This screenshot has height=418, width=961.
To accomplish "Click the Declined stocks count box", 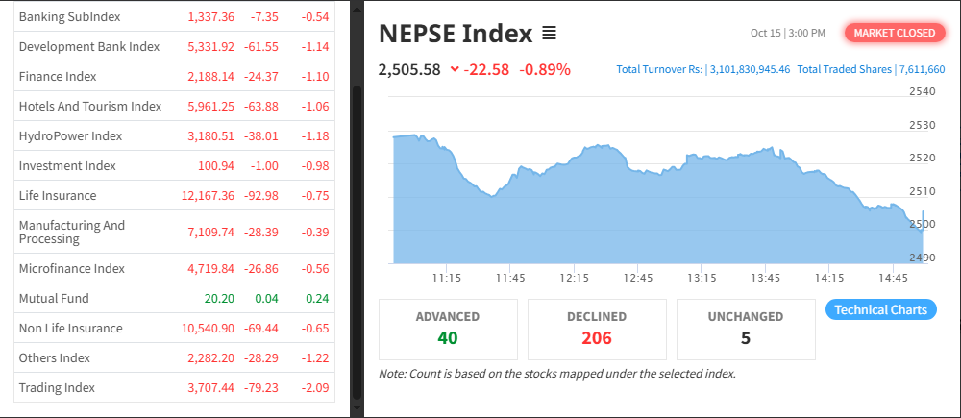I will [597, 328].
